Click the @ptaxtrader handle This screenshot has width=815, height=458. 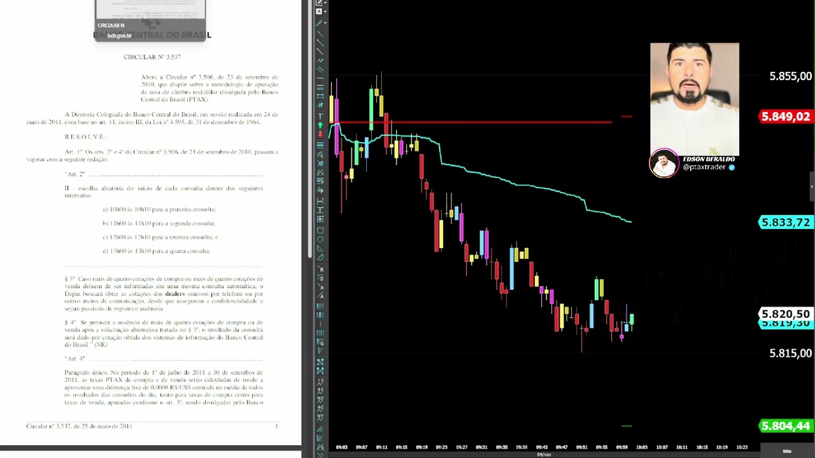[705, 167]
